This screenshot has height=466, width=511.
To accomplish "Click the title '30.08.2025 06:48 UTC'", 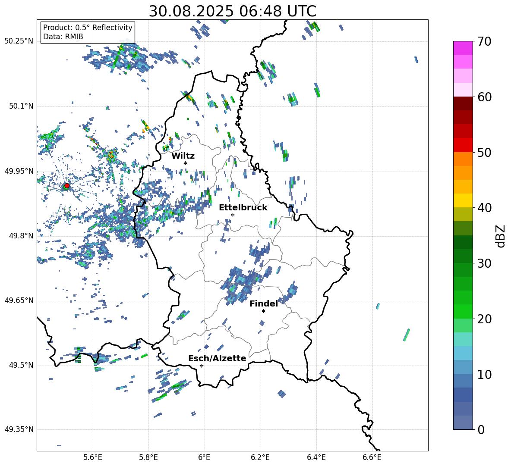I will (232, 11).
